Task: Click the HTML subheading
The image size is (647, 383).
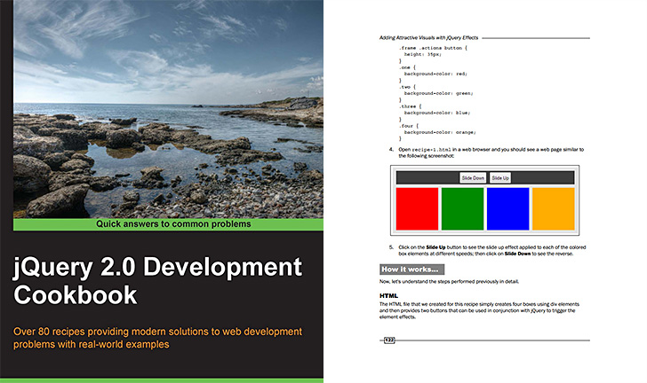Action: (388, 296)
